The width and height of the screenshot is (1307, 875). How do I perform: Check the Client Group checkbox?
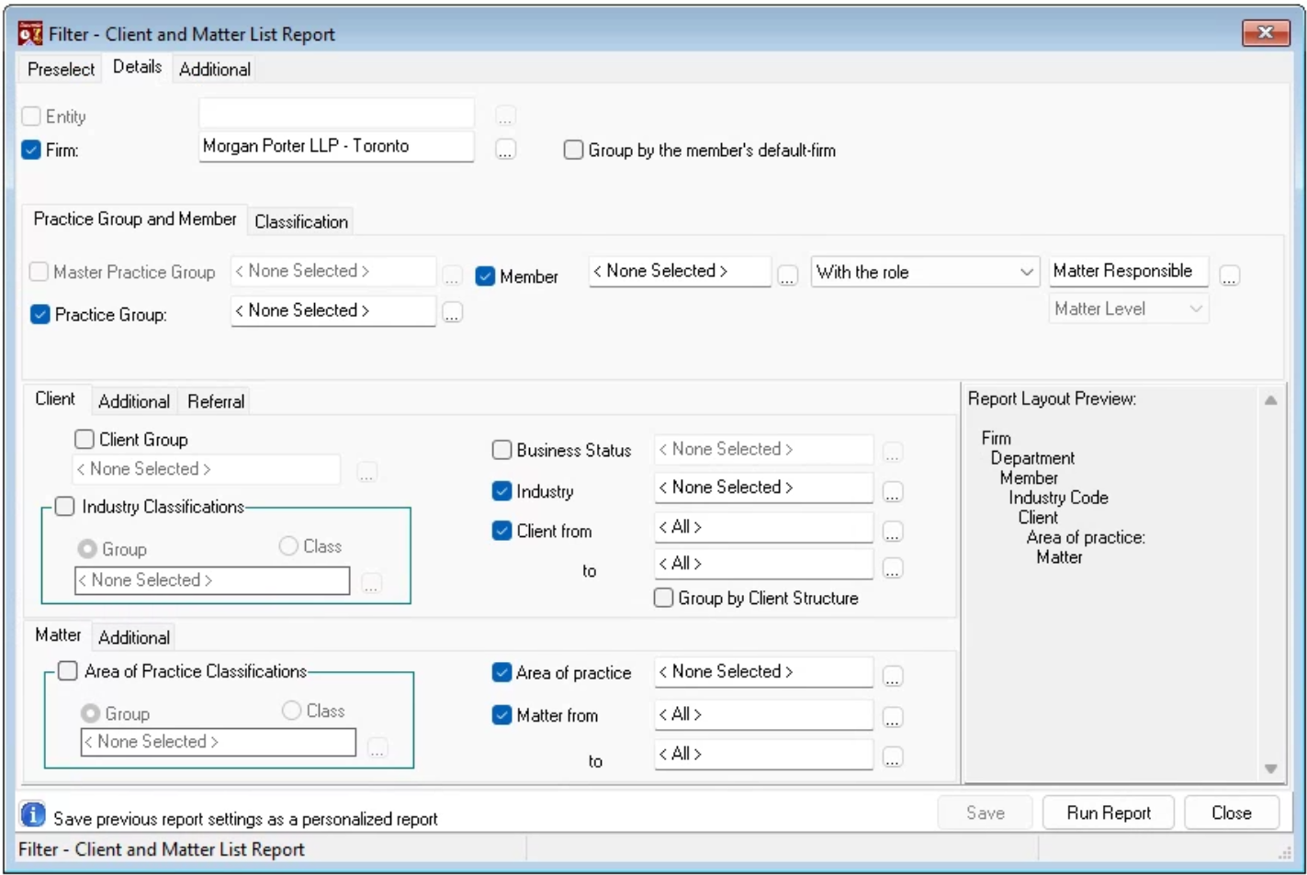tap(85, 439)
